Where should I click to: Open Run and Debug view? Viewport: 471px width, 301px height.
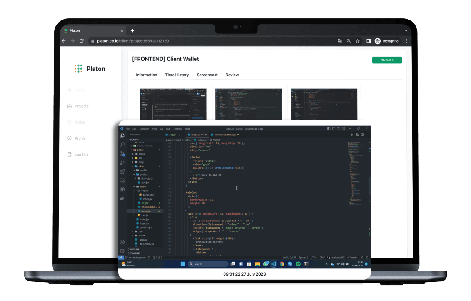(122, 162)
